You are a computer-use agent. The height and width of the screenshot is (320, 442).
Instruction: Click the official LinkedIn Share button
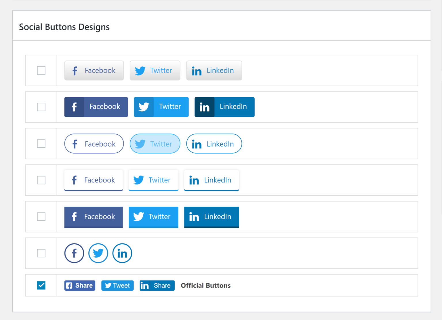coord(157,285)
